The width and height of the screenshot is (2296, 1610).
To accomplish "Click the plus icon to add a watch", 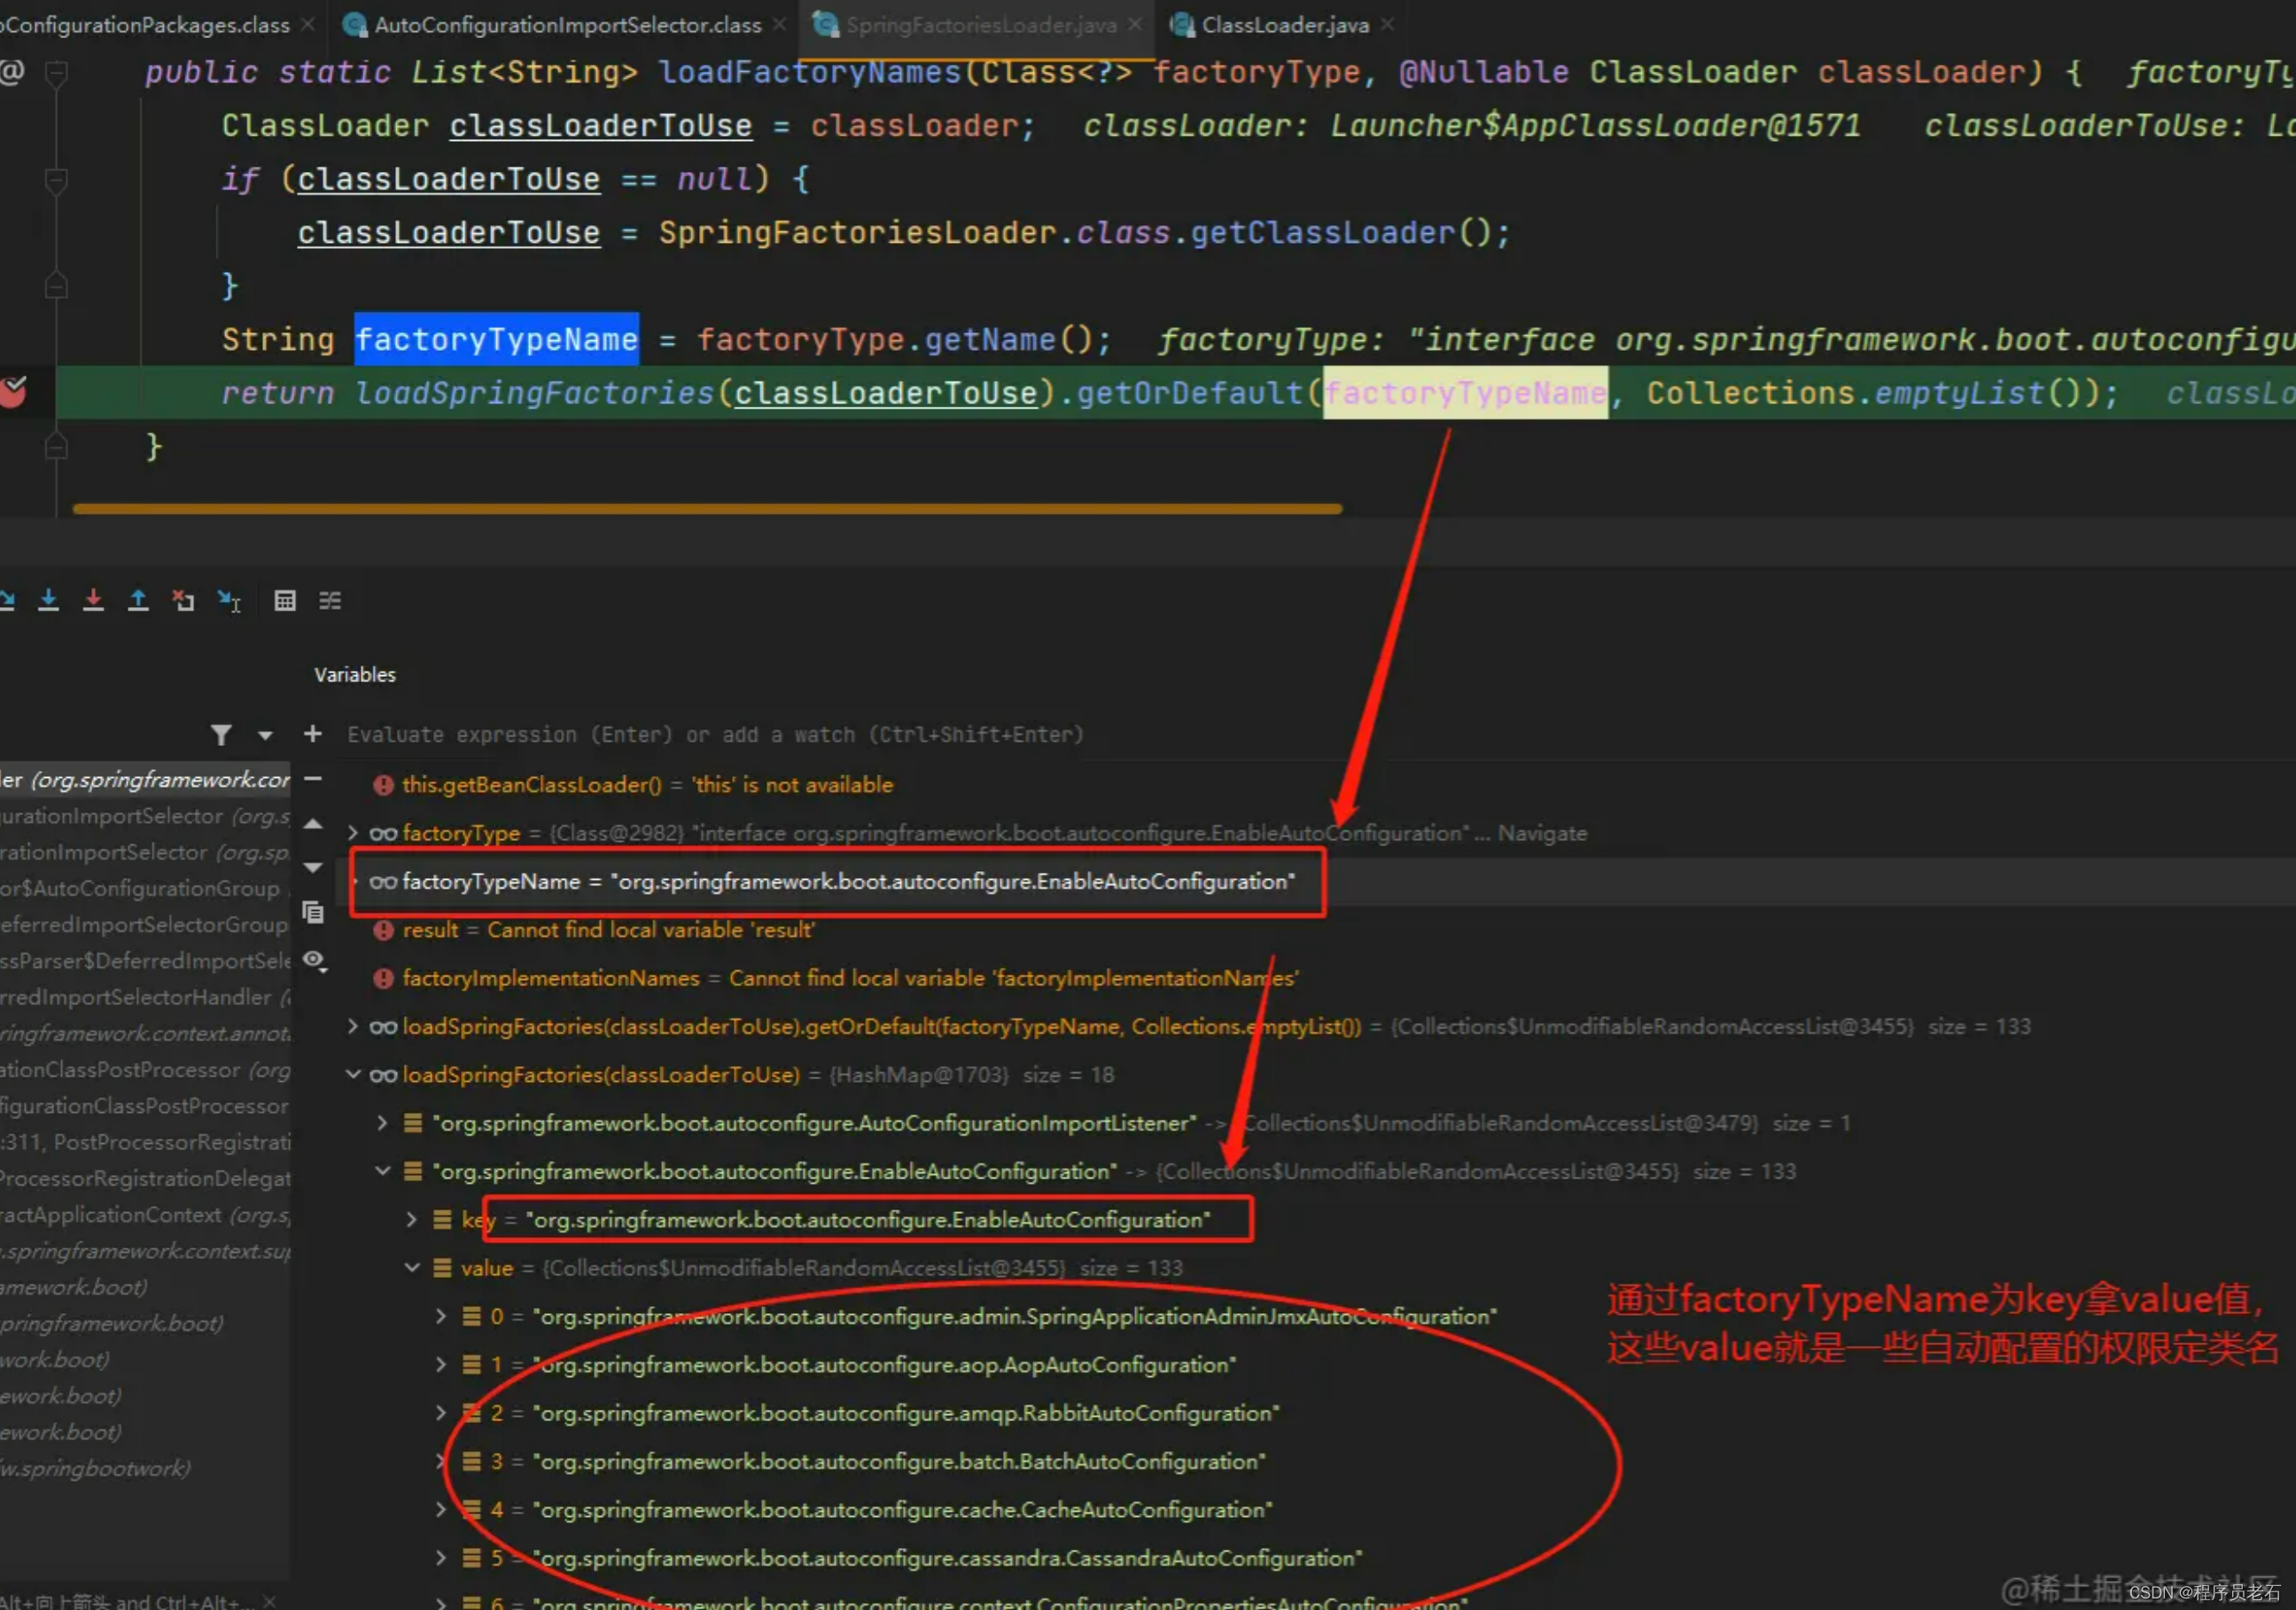I will (312, 734).
